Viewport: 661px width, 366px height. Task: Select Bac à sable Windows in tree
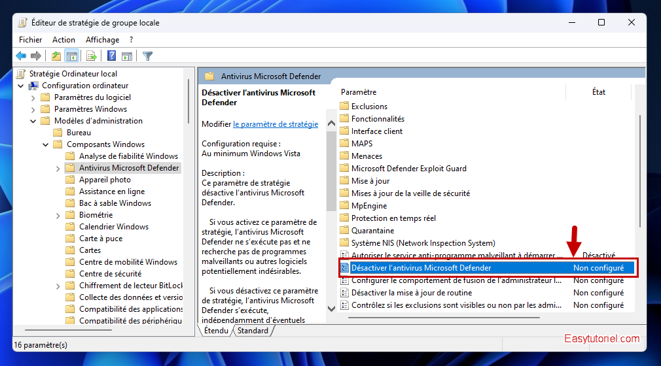pos(115,203)
